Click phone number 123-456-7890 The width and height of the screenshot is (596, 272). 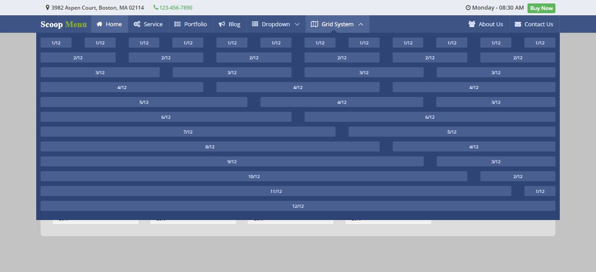tap(176, 8)
